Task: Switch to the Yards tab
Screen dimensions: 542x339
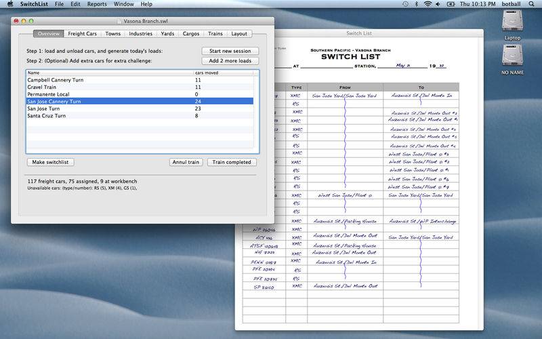Action: [167, 33]
